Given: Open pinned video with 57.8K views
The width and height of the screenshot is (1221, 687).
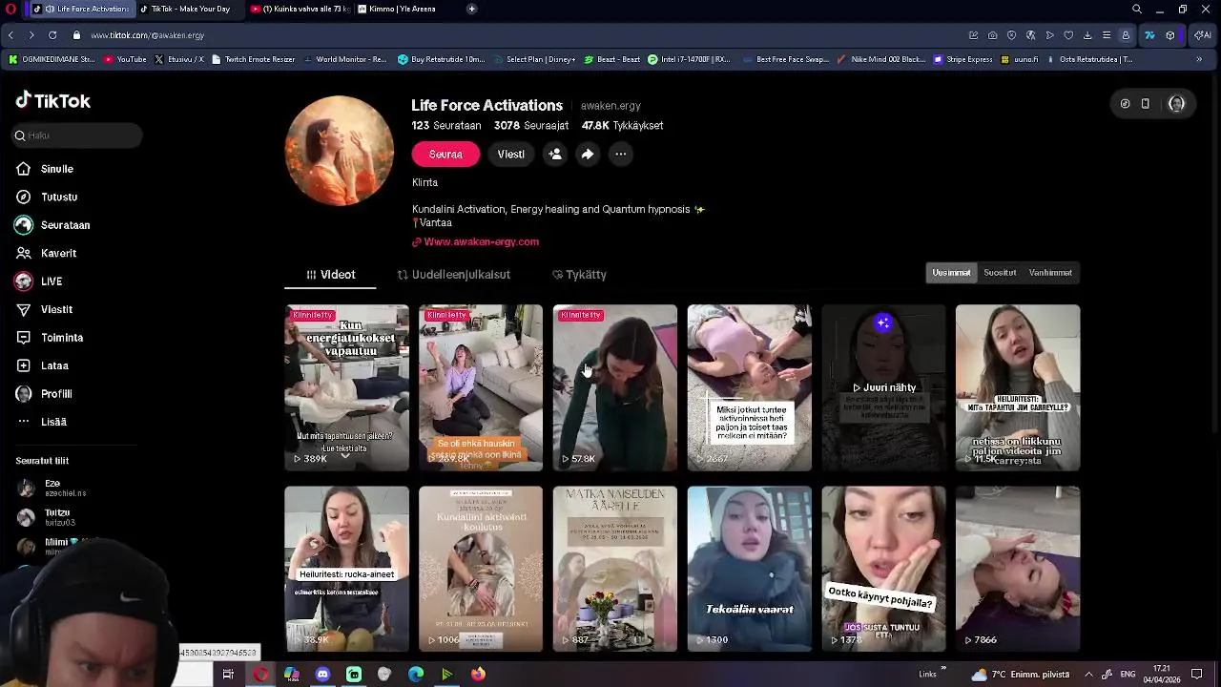Looking at the screenshot, I should click(x=614, y=387).
